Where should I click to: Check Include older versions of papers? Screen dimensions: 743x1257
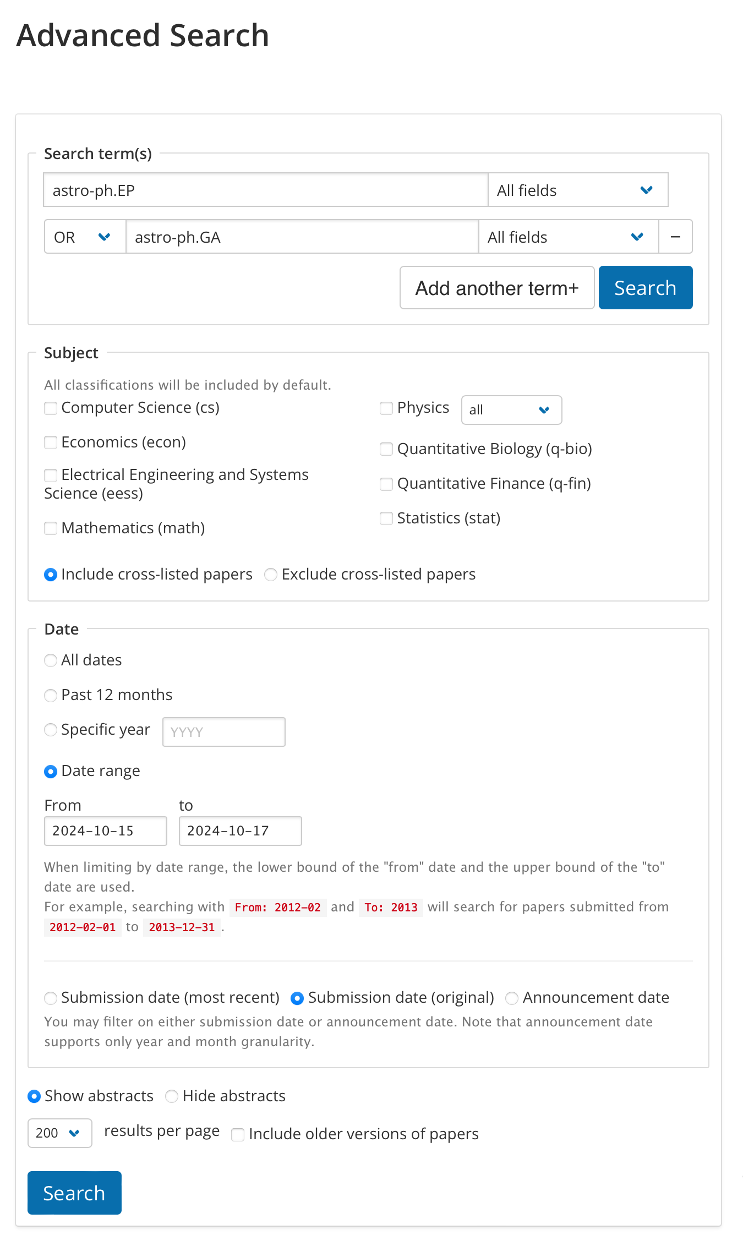point(238,1135)
